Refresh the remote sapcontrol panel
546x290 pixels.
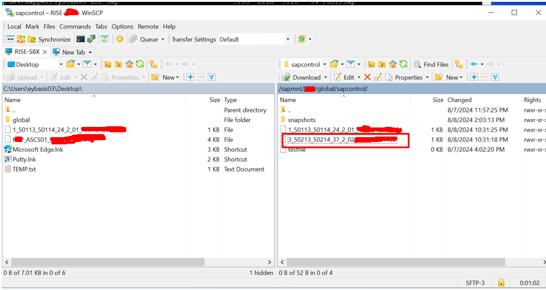click(403, 64)
